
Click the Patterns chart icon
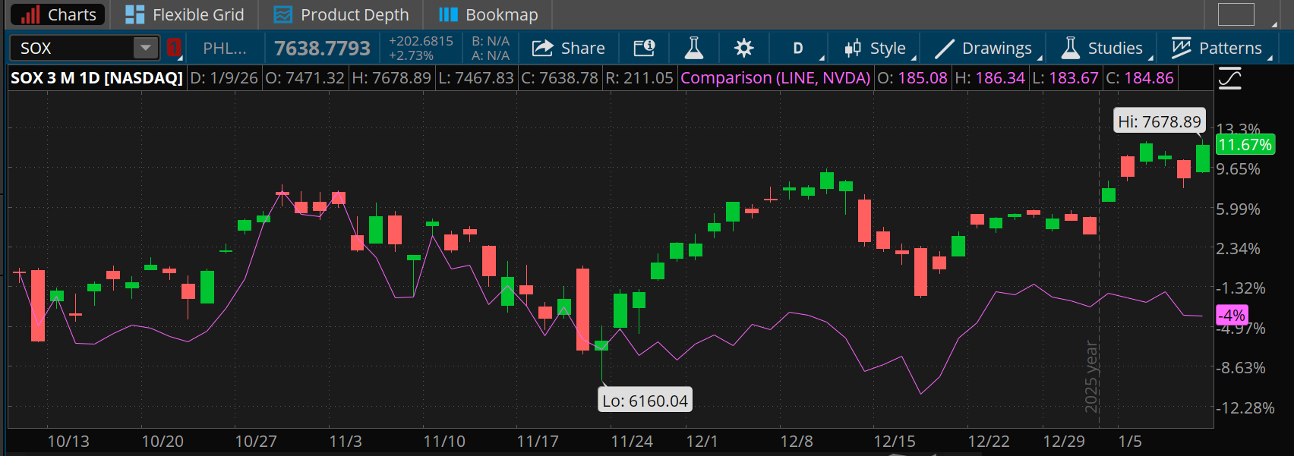1181,49
